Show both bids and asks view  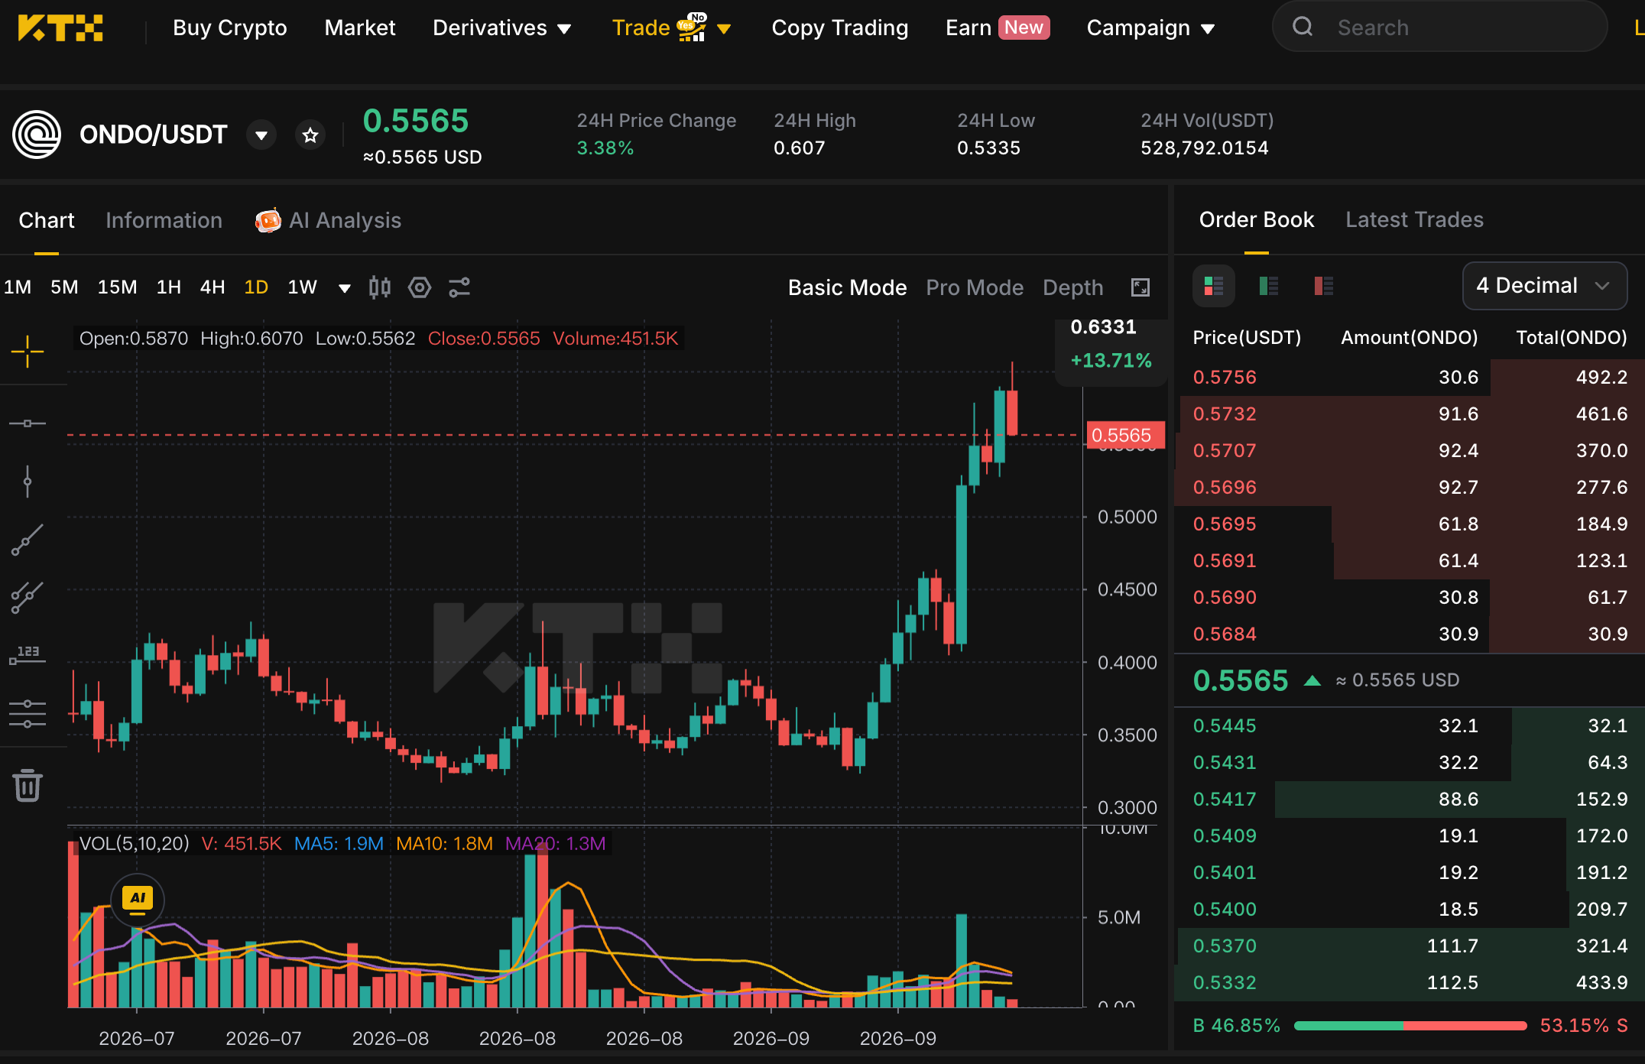coord(1214,286)
